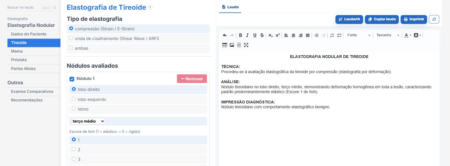Image resolution: width=450 pixels, height=166 pixels.
Task: Remove Nódulo 1 with the Remover button
Action: (x=192, y=79)
